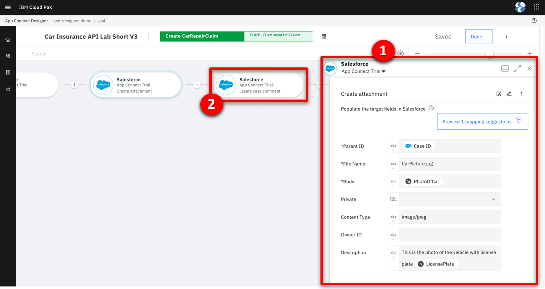The image size is (545, 289).
Task: Switch the Salesforce panel to split view
Action: tap(505, 68)
